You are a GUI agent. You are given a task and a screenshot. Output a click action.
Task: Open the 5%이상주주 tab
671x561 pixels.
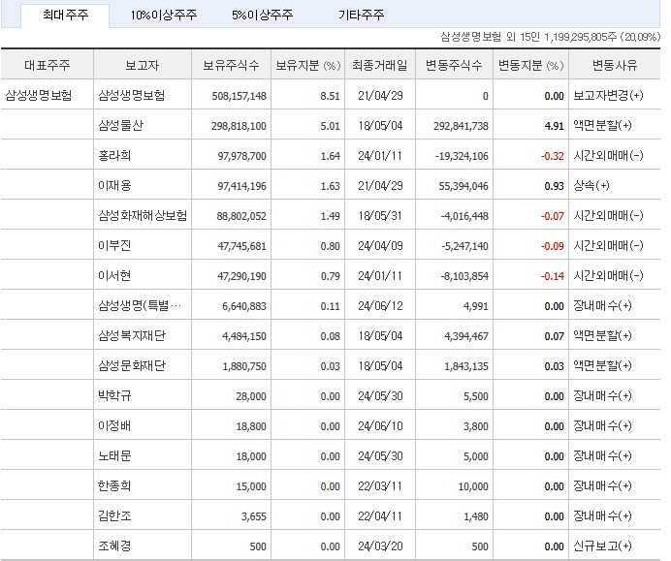click(x=263, y=16)
